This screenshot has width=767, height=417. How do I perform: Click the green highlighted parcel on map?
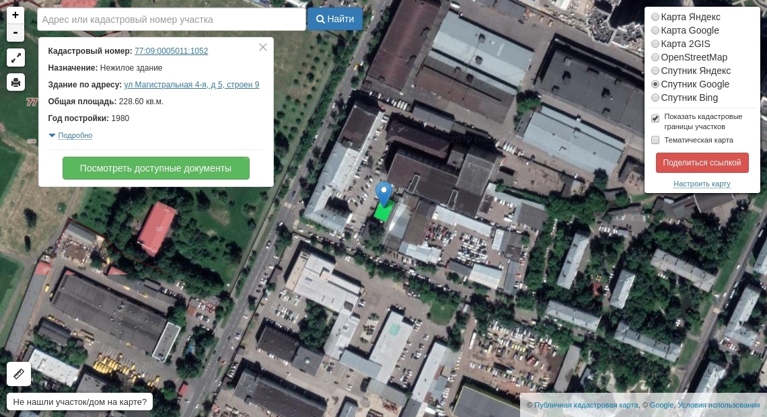tap(383, 213)
